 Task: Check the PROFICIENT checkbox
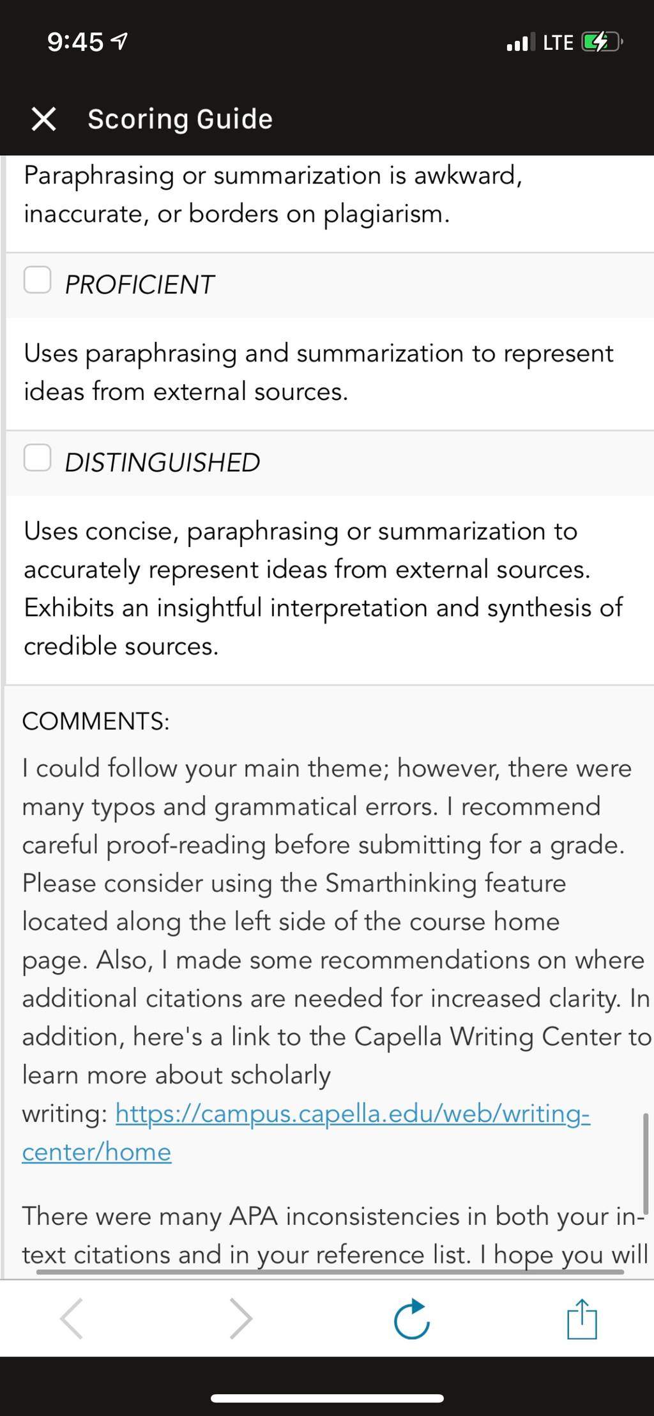pyautogui.click(x=38, y=279)
